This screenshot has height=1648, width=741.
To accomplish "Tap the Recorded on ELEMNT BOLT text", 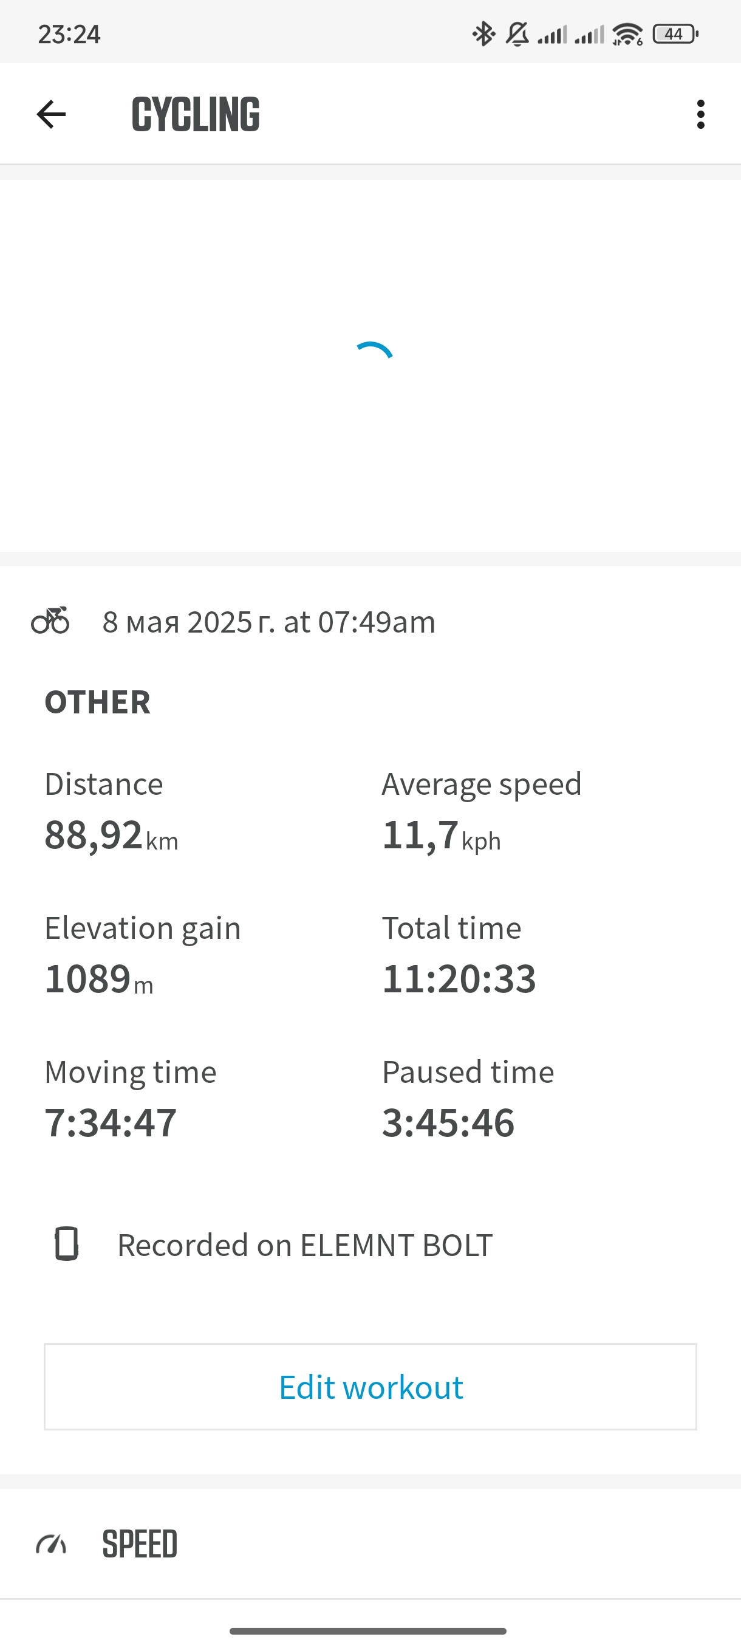I will click(x=305, y=1245).
